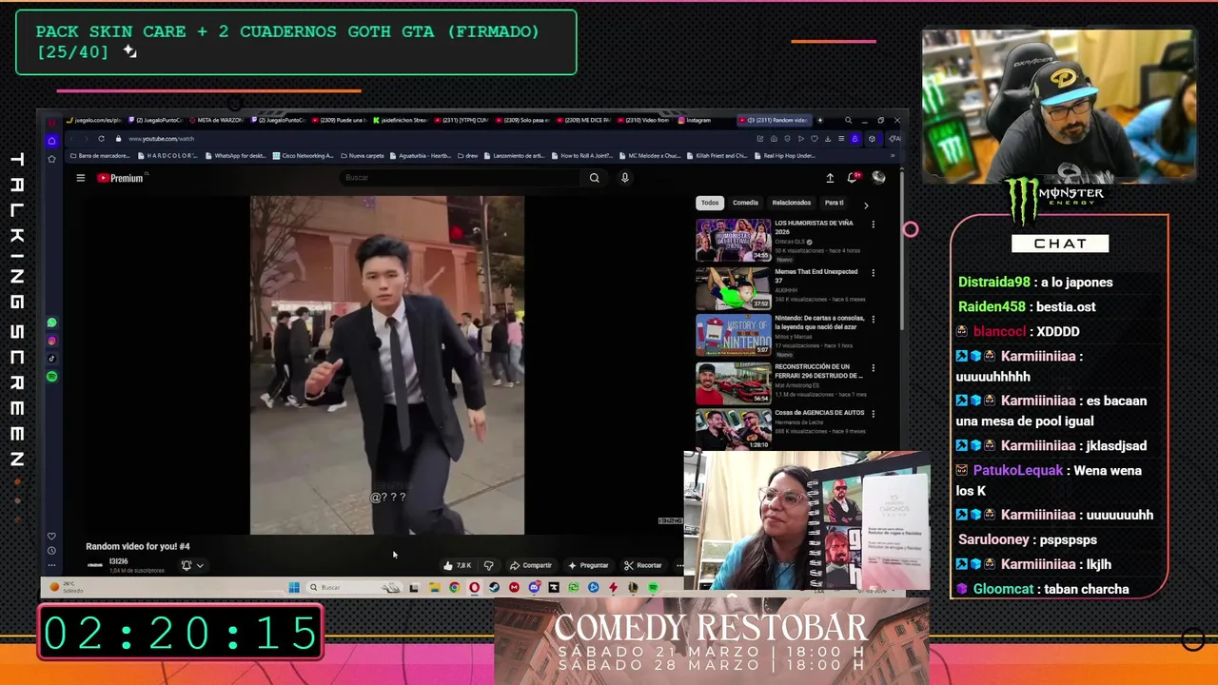Like the video with 7,8 K likes
The height and width of the screenshot is (685, 1218).
coord(457,565)
